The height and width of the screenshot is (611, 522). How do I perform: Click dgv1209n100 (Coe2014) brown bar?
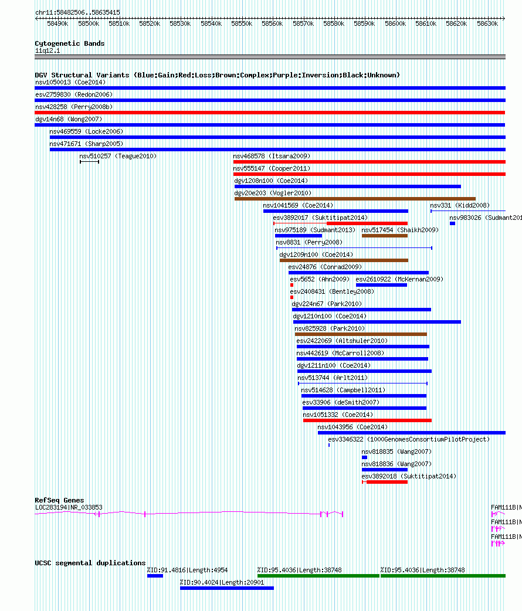coord(344,260)
